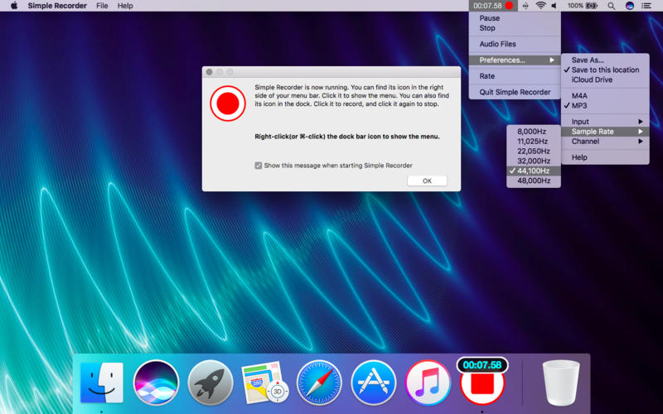Click the Simple Recorder stop icon in dock
The height and width of the screenshot is (414, 663).
coord(482,383)
